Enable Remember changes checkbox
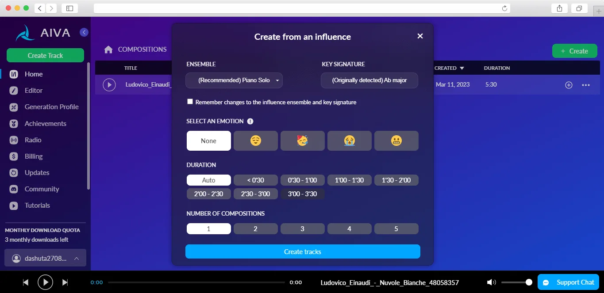The image size is (604, 293). (190, 102)
